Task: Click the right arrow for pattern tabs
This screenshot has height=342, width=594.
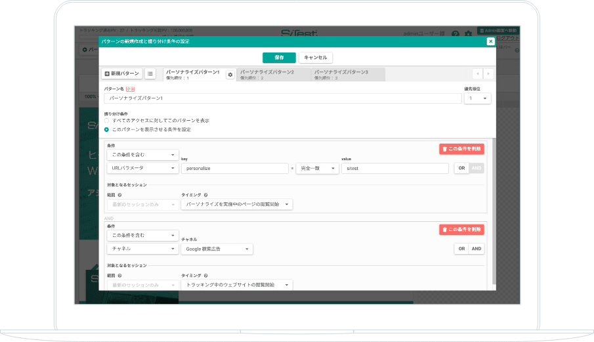Action: click(x=488, y=74)
